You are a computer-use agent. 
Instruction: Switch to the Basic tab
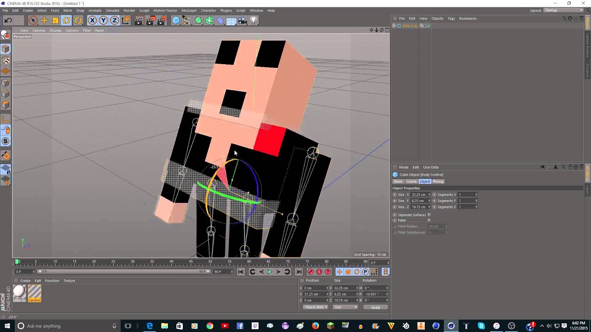pos(398,181)
